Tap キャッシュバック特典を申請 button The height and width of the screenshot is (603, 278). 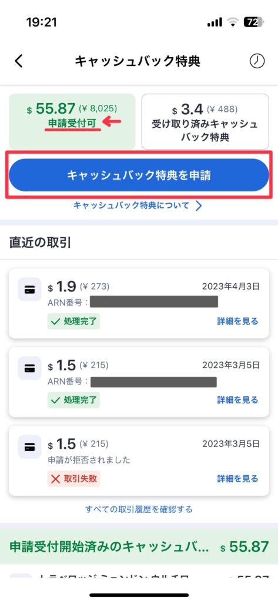click(139, 175)
